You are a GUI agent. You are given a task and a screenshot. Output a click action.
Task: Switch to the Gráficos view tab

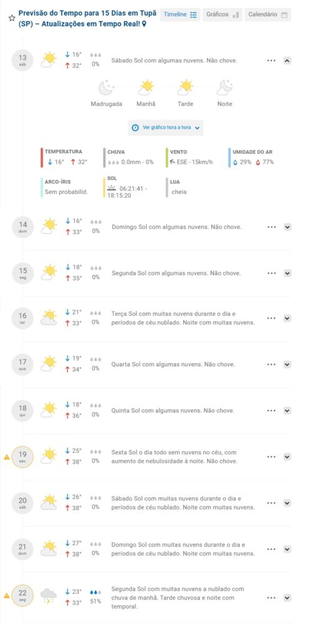[223, 15]
